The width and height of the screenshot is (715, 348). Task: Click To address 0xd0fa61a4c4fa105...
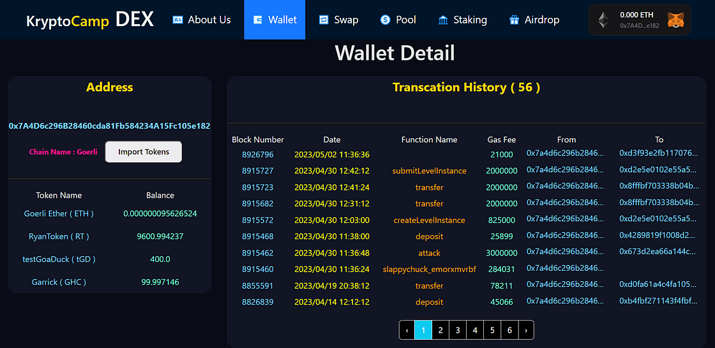[x=658, y=286]
